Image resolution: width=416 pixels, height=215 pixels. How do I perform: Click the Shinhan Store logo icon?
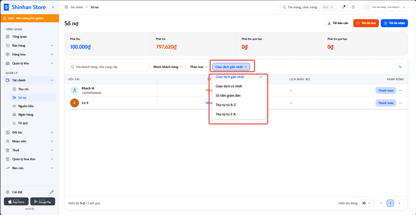tap(6, 7)
